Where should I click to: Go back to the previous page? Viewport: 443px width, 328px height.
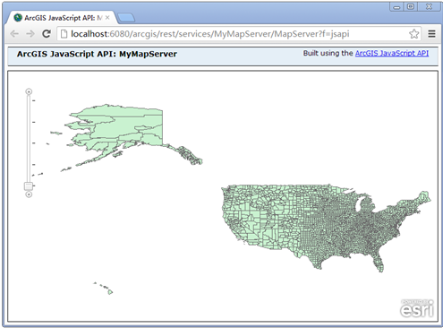click(14, 34)
